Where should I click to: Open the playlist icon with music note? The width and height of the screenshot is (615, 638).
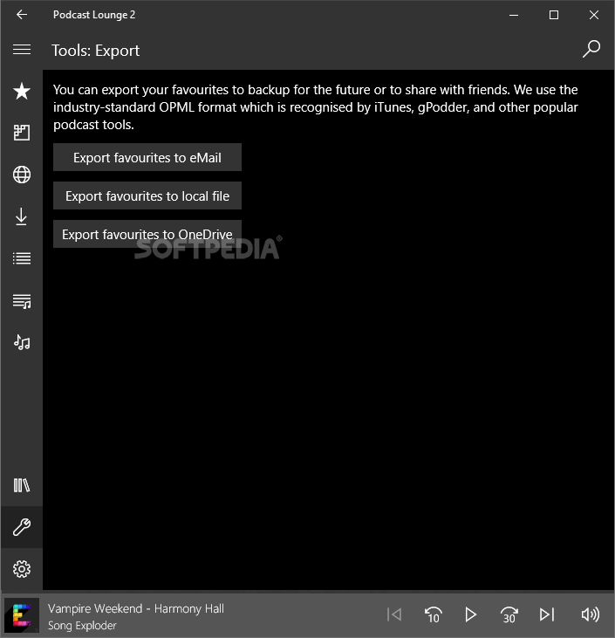[x=22, y=301]
